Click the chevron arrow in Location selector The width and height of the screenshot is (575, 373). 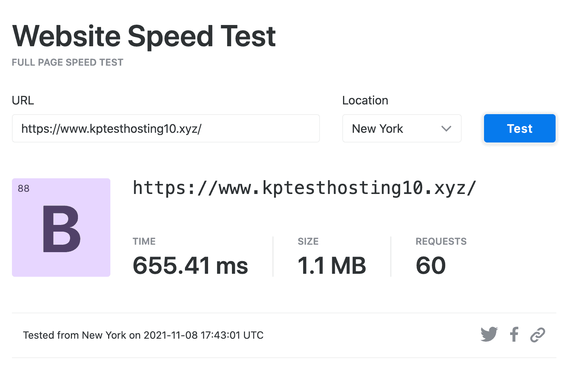click(x=446, y=129)
